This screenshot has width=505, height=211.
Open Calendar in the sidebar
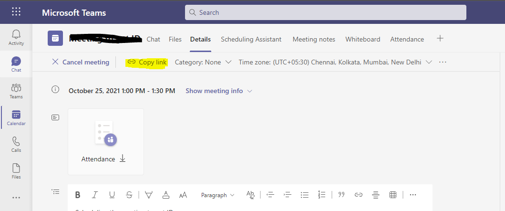[16, 118]
